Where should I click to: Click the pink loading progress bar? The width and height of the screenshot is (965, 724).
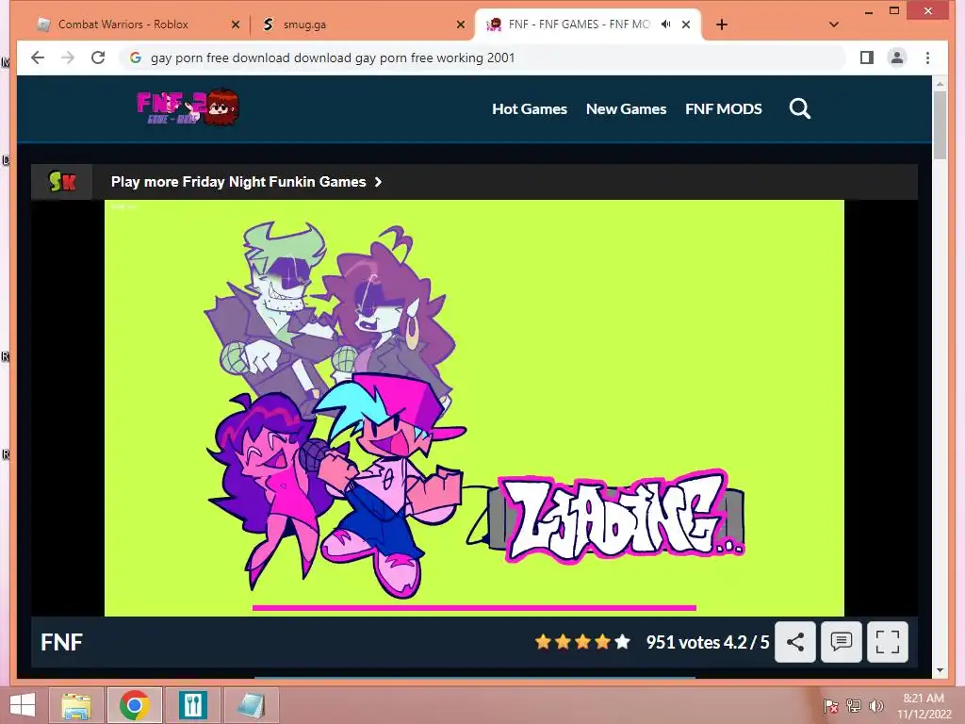tap(474, 608)
